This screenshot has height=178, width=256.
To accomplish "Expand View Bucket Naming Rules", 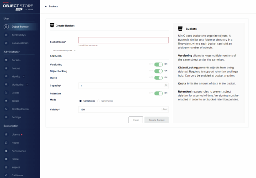I will click(64, 51).
